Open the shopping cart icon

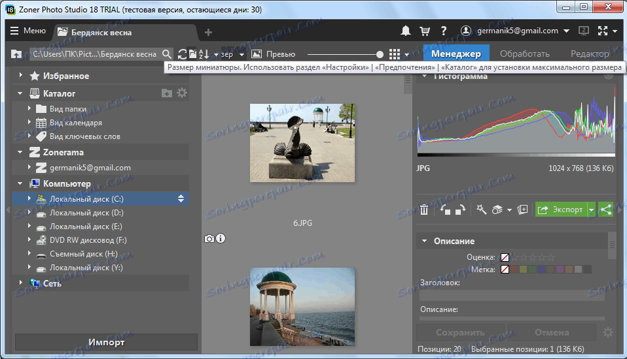point(425,31)
